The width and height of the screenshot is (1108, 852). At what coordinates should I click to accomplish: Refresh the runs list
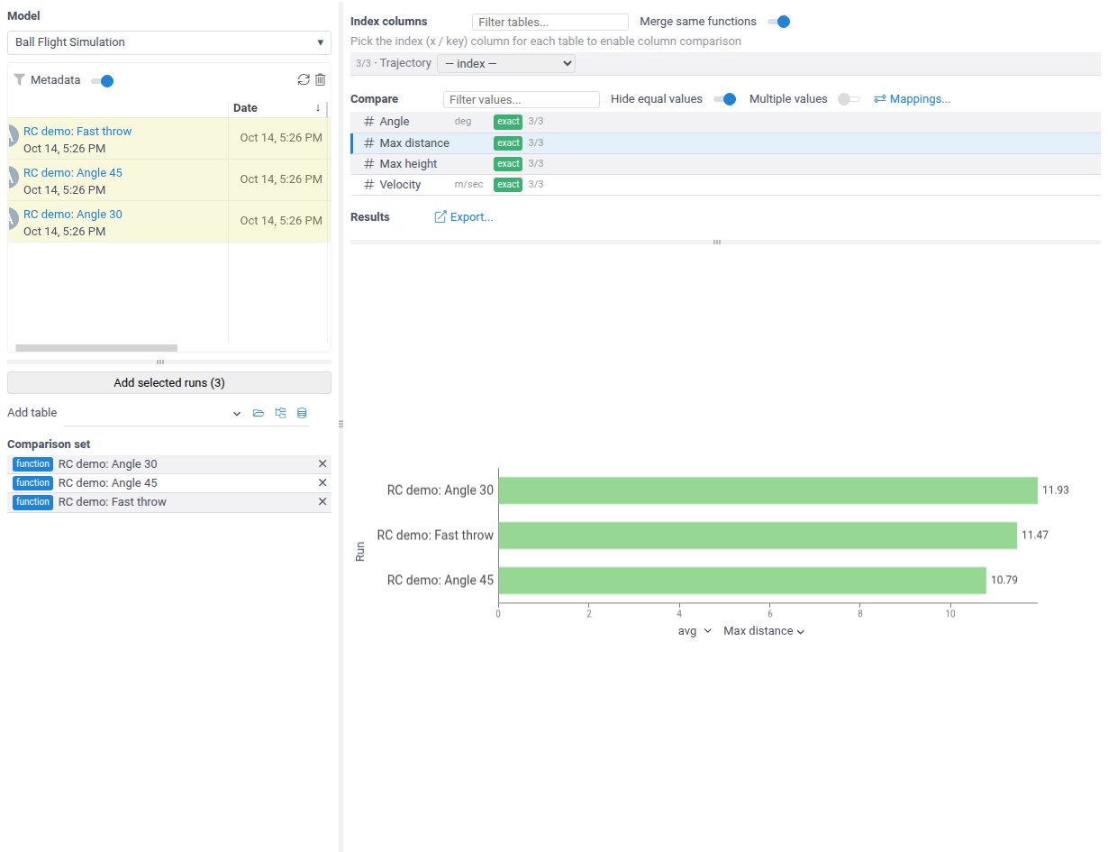[304, 80]
